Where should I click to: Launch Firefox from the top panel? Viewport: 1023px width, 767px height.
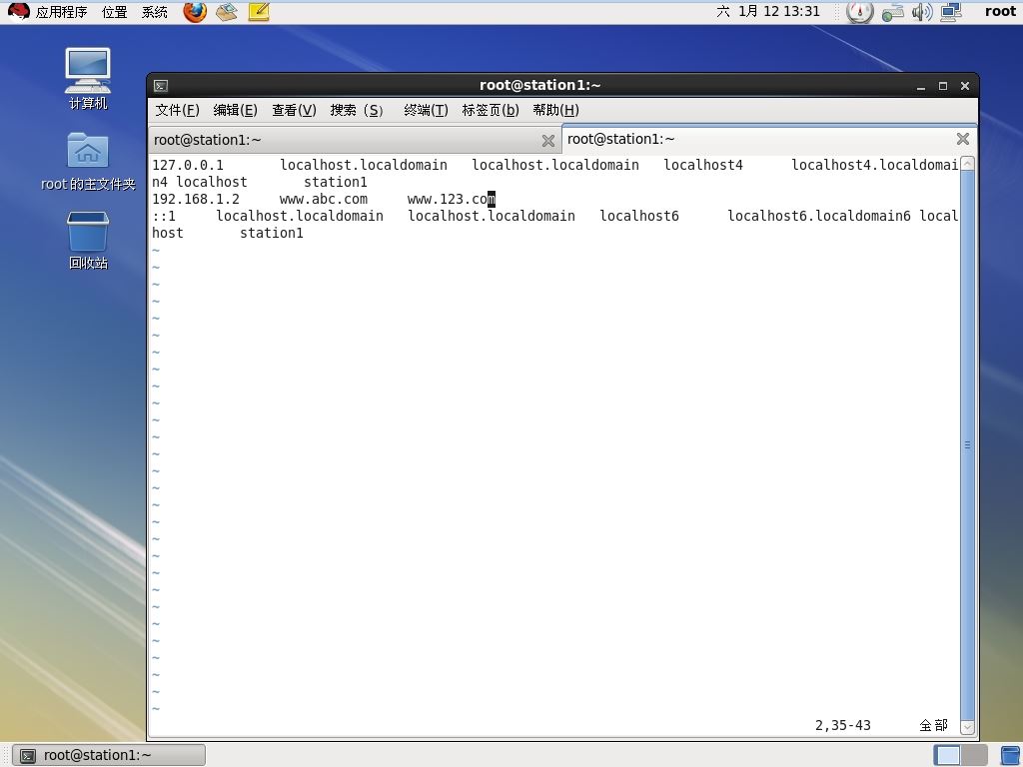[x=195, y=11]
